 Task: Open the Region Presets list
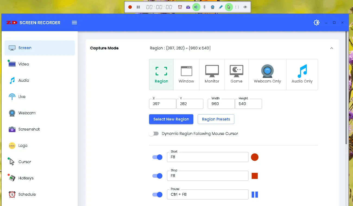[216, 119]
